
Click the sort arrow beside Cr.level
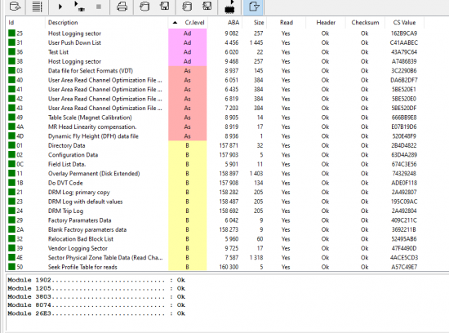[x=175, y=23]
